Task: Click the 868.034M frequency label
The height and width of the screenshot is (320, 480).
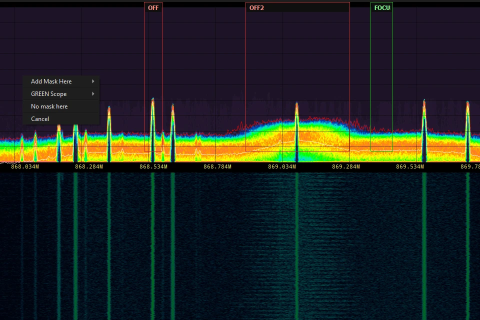Action: [24, 166]
